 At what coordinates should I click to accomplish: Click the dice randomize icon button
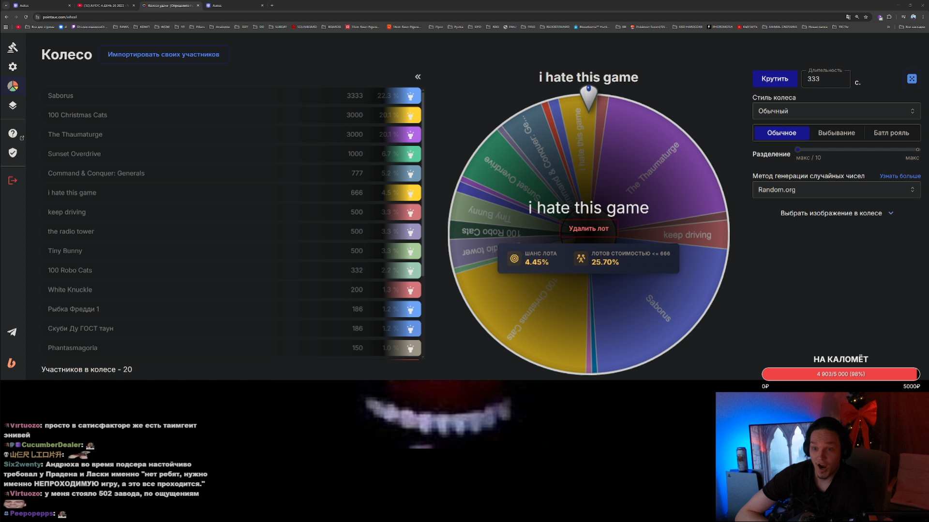click(912, 79)
